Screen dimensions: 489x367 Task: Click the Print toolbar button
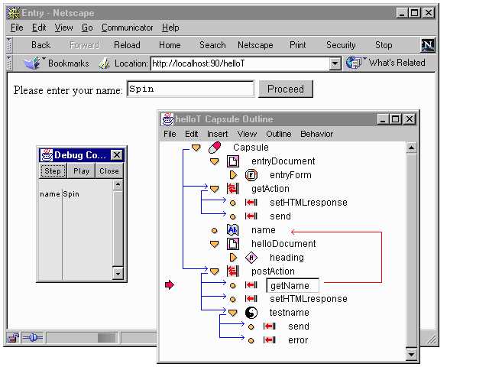(297, 45)
